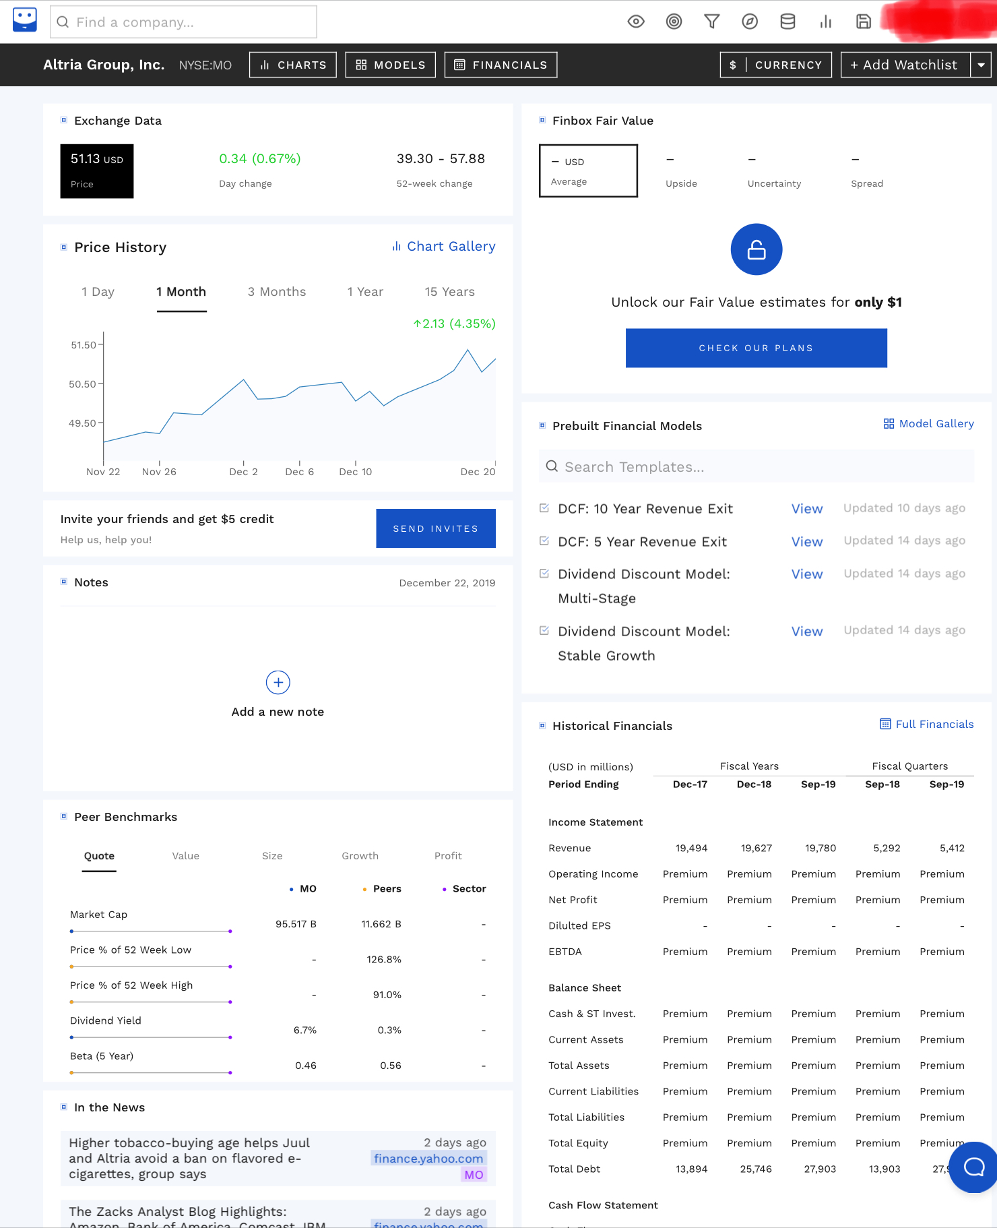Open the CHARTS menu
Image resolution: width=997 pixels, height=1228 pixels.
pos(293,65)
